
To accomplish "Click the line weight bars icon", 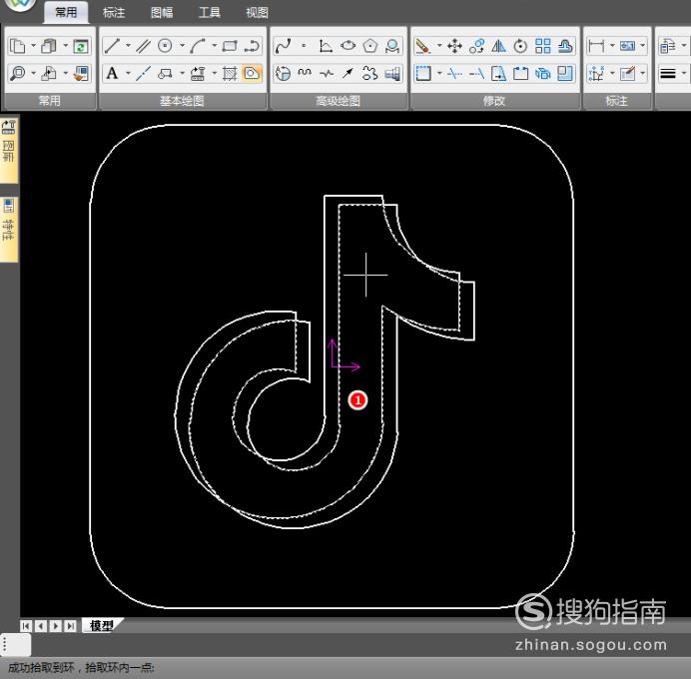I will coord(668,73).
